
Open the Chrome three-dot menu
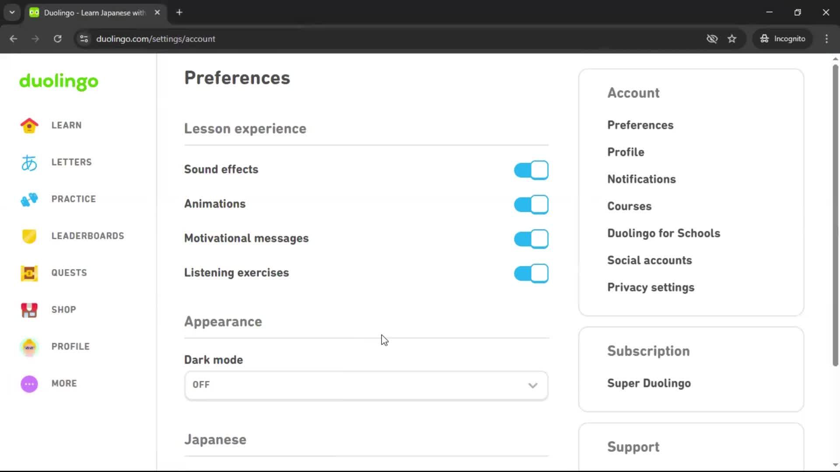[826, 38]
